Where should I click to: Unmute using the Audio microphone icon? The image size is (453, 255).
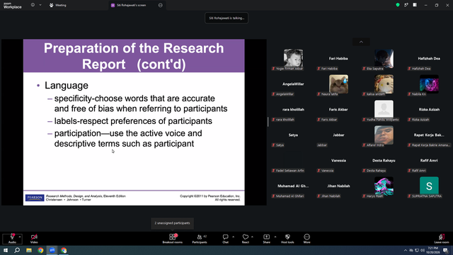click(x=12, y=237)
